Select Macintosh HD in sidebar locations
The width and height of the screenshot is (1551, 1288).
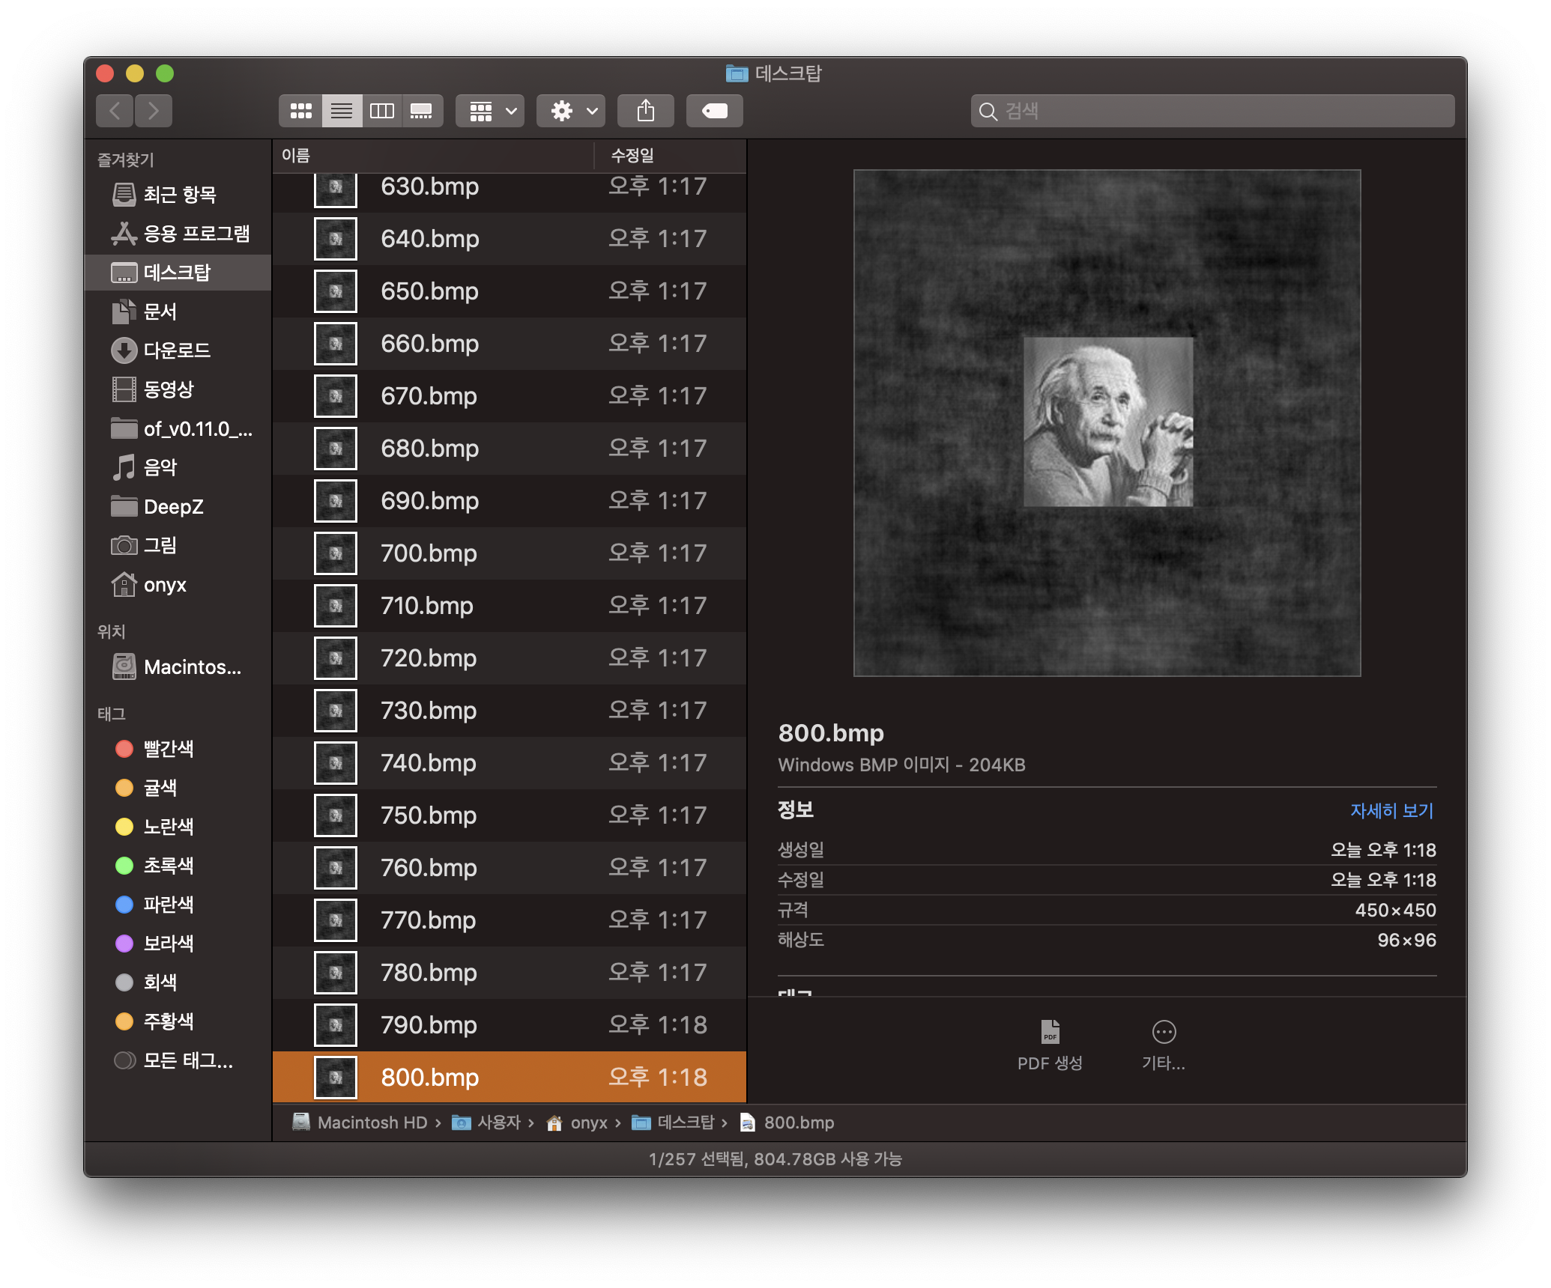[x=192, y=666]
